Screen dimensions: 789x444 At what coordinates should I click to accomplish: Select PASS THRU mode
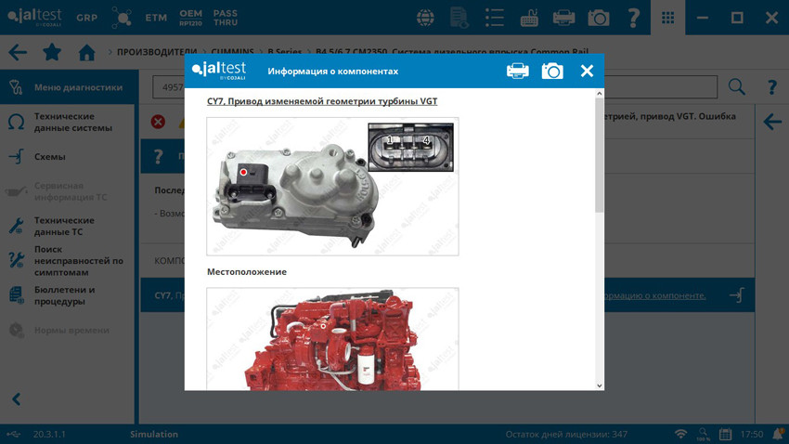[x=226, y=18]
